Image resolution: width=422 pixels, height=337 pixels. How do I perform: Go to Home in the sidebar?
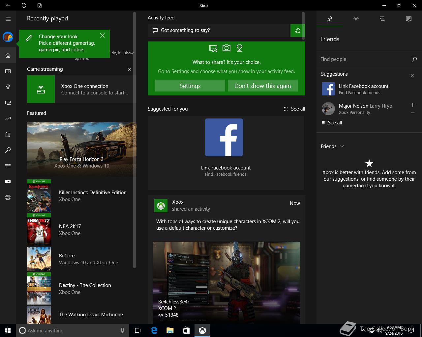[8, 55]
